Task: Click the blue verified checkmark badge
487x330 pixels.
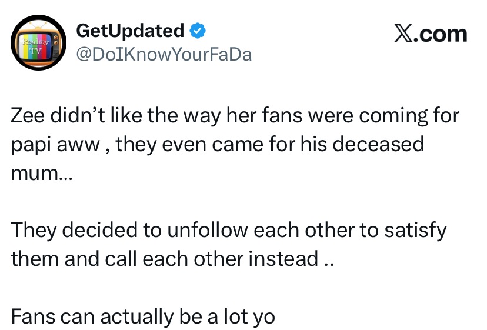Action: point(197,30)
